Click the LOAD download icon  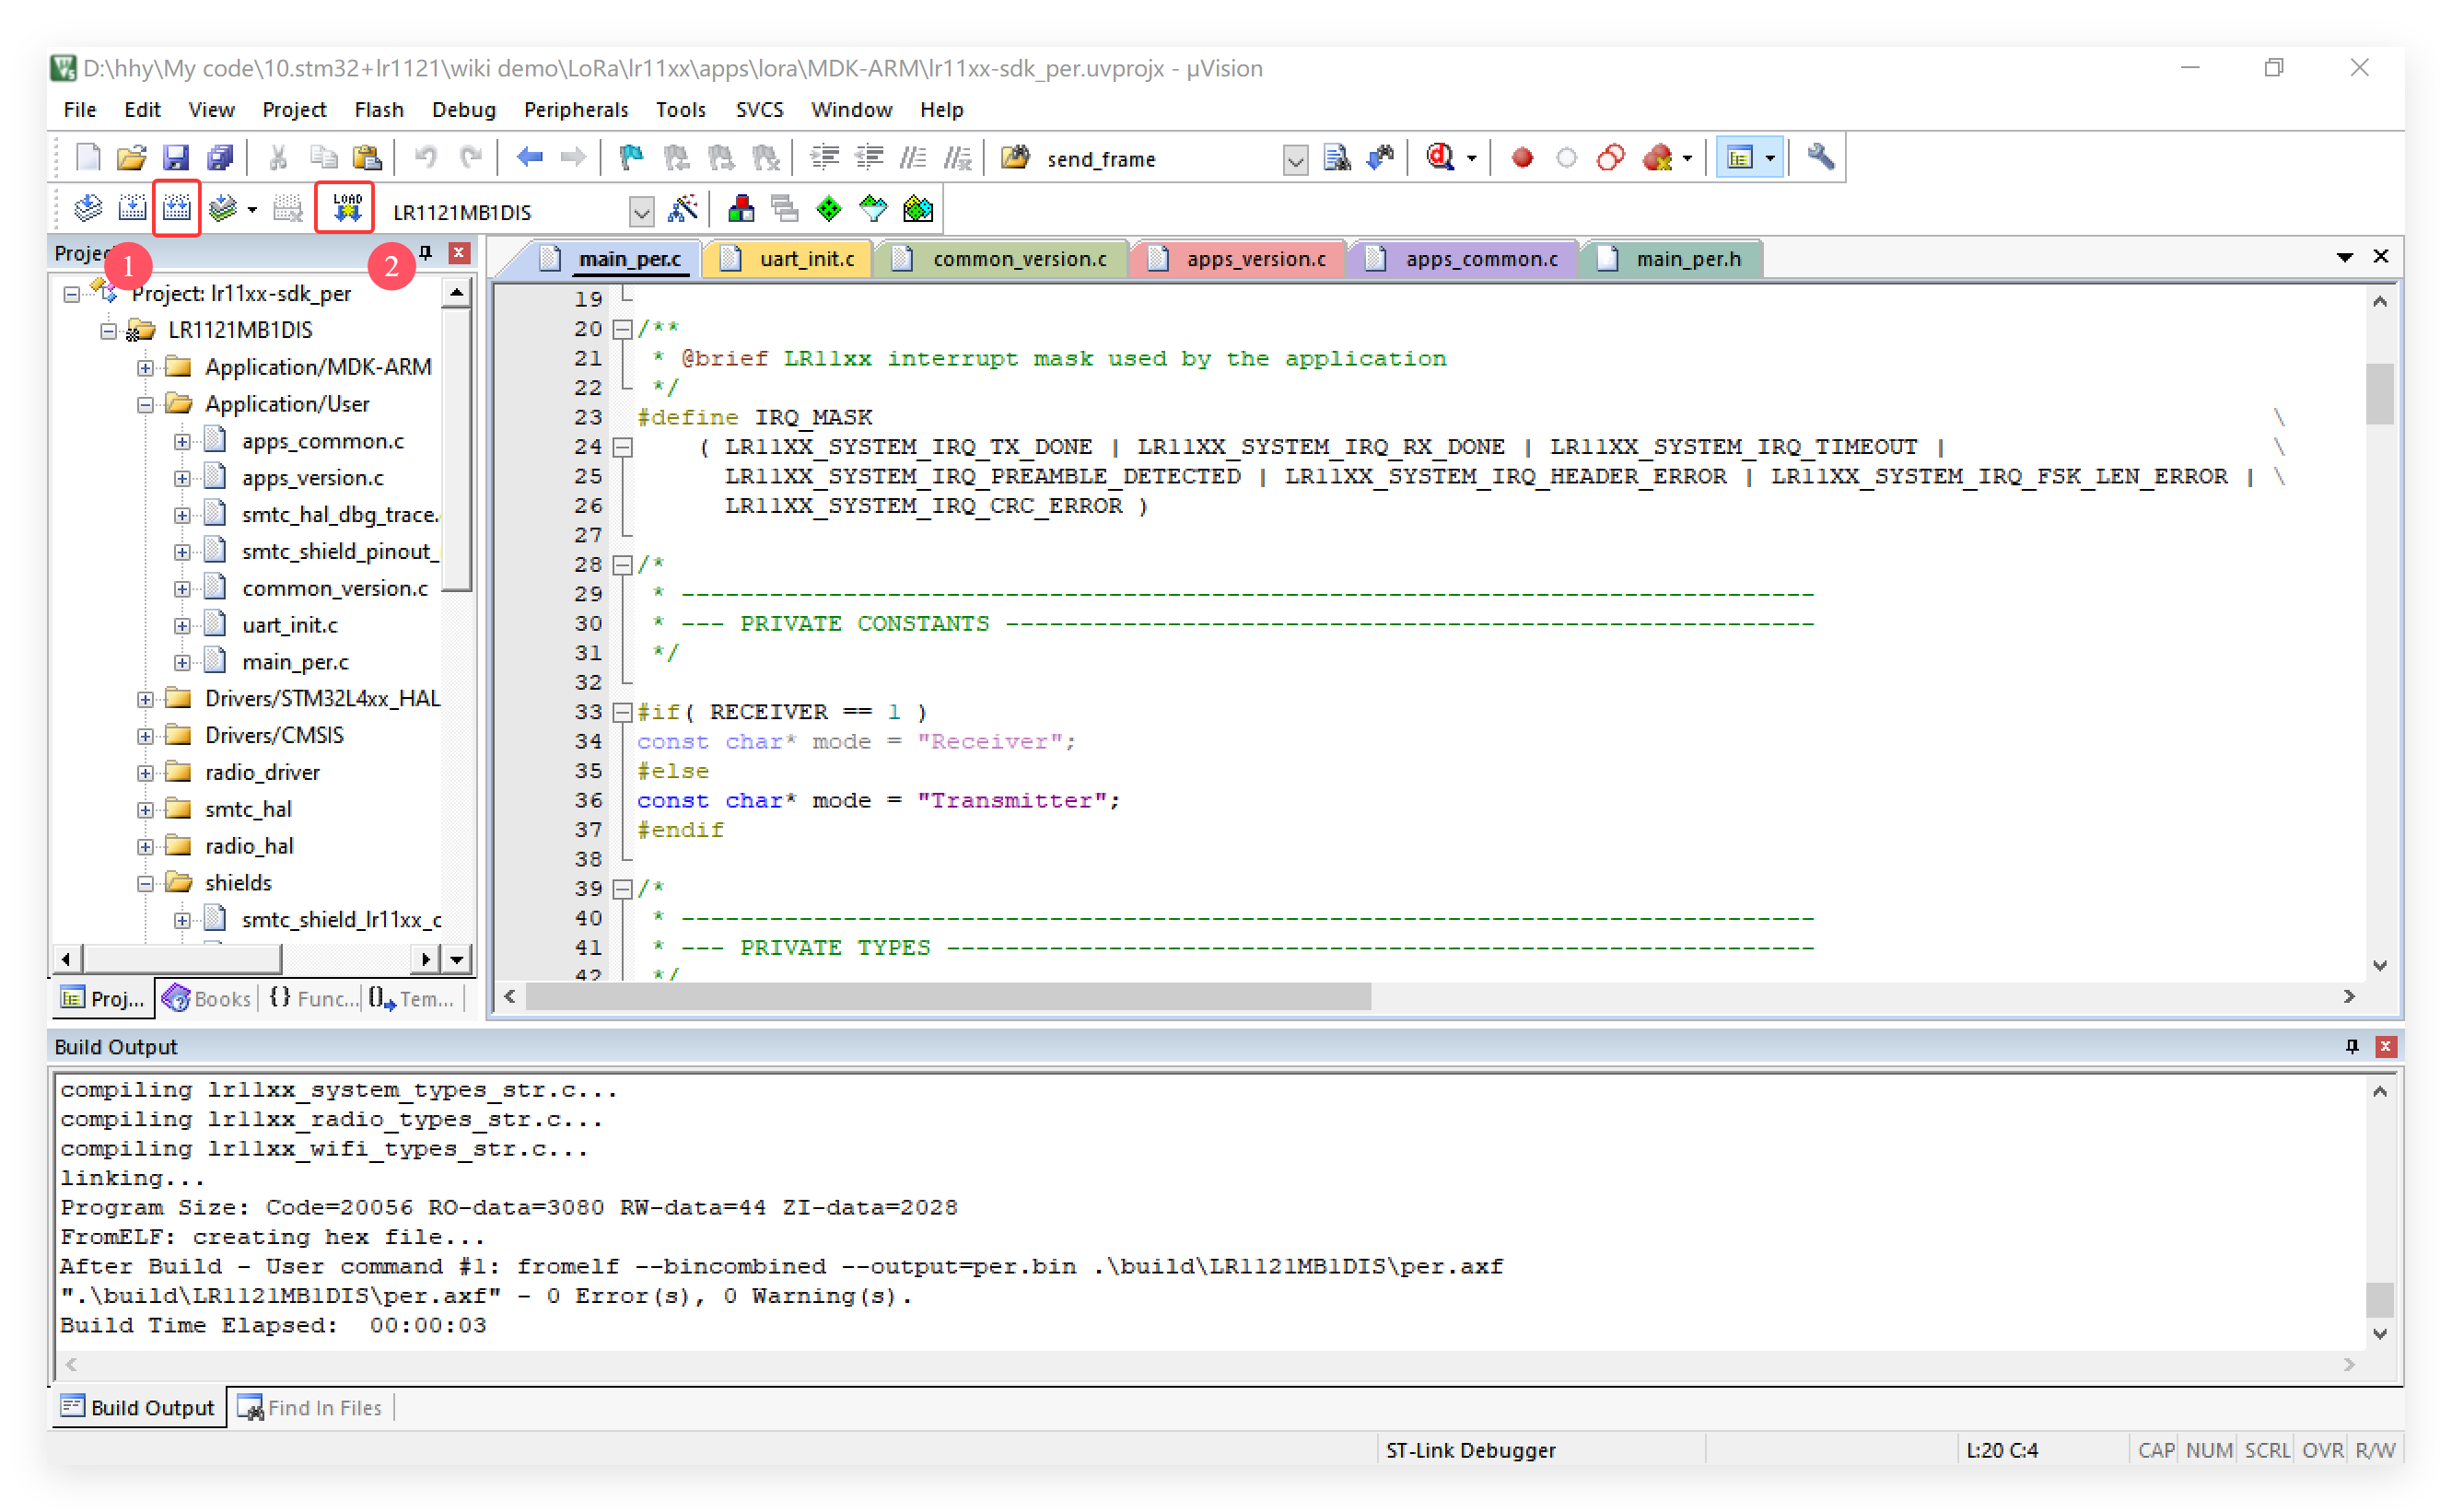(x=346, y=209)
